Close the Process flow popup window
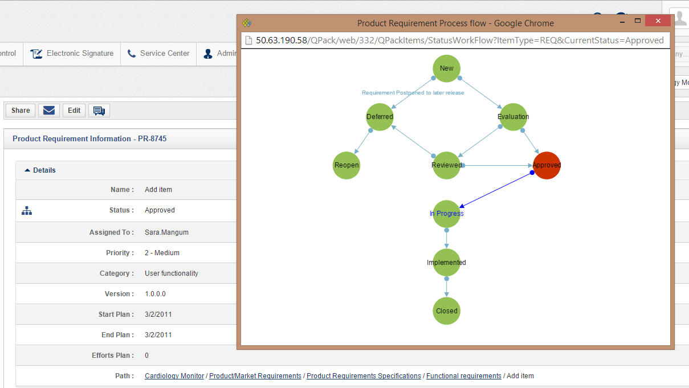This screenshot has width=689, height=388. tap(658, 21)
